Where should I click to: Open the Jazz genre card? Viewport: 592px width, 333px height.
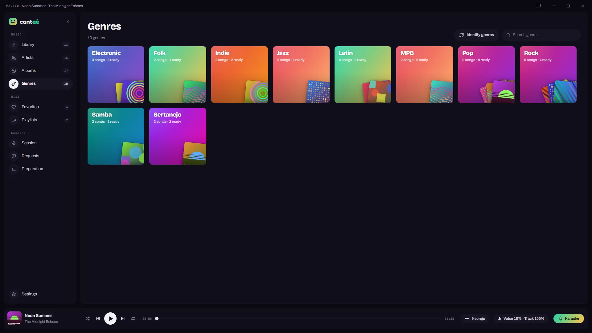[301, 75]
